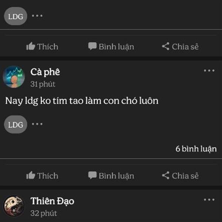Share Cà phê's post via Chia sẻ
Viewport: 222px width, 222px height.
180,176
